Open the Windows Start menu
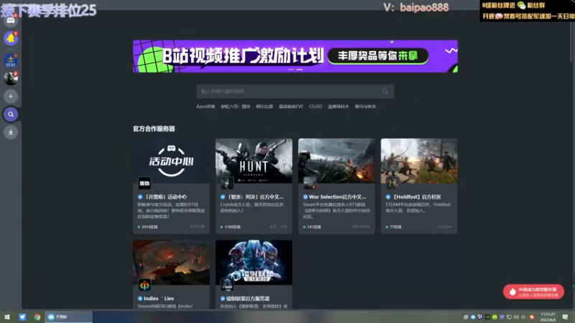 click(7, 317)
